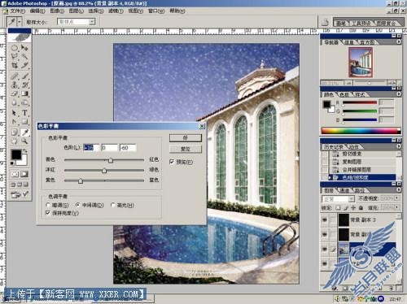Select the Blur tool
This screenshot has width=407, height=304.
(15, 102)
